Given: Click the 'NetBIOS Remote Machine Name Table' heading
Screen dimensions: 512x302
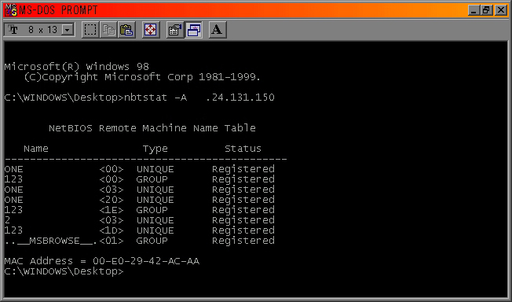Looking at the screenshot, I should pyautogui.click(x=152, y=128).
